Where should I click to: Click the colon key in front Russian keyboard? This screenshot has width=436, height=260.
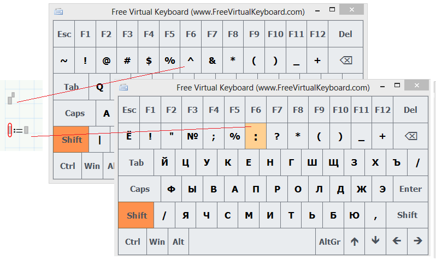click(x=256, y=136)
